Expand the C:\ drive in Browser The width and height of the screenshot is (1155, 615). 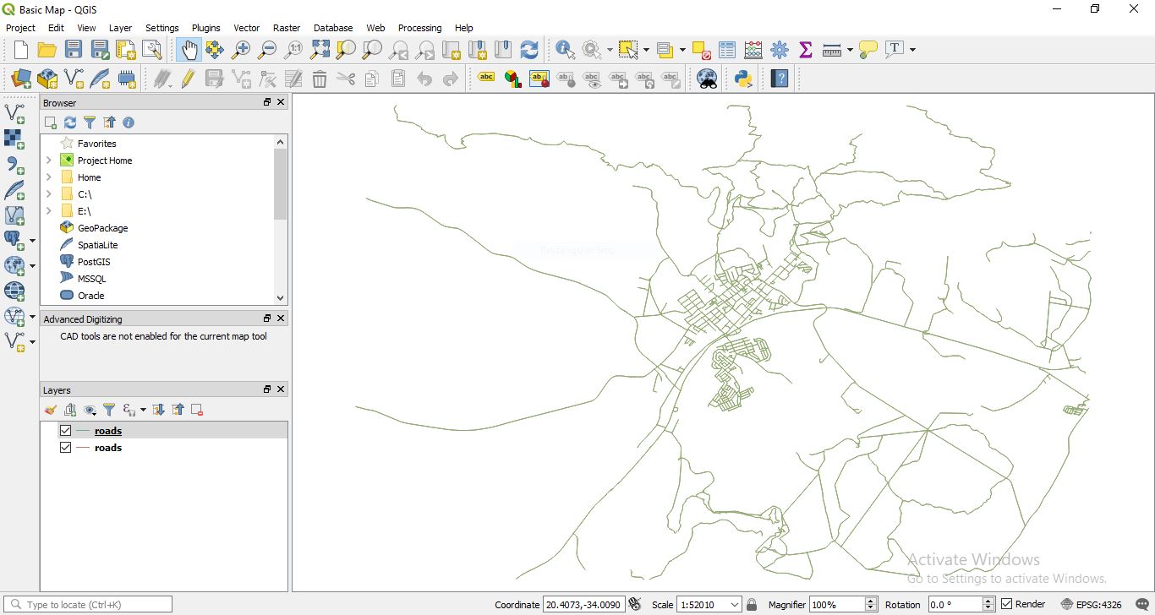tap(48, 194)
